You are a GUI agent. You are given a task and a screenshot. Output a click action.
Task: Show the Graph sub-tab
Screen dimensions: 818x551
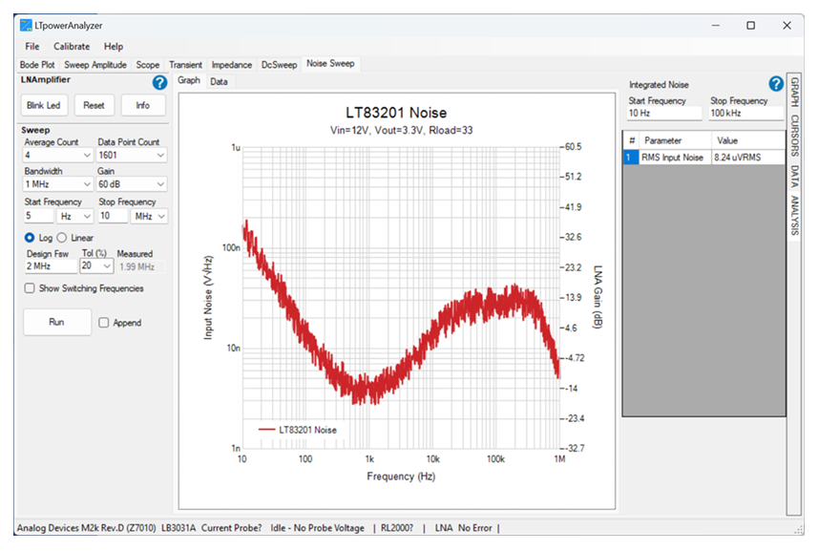[189, 80]
